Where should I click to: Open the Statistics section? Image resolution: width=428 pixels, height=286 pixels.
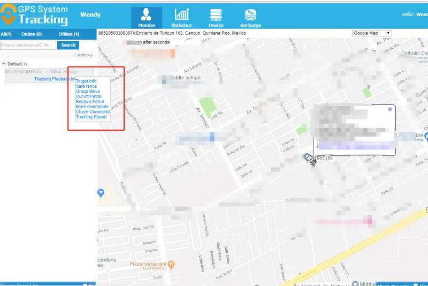tap(181, 18)
